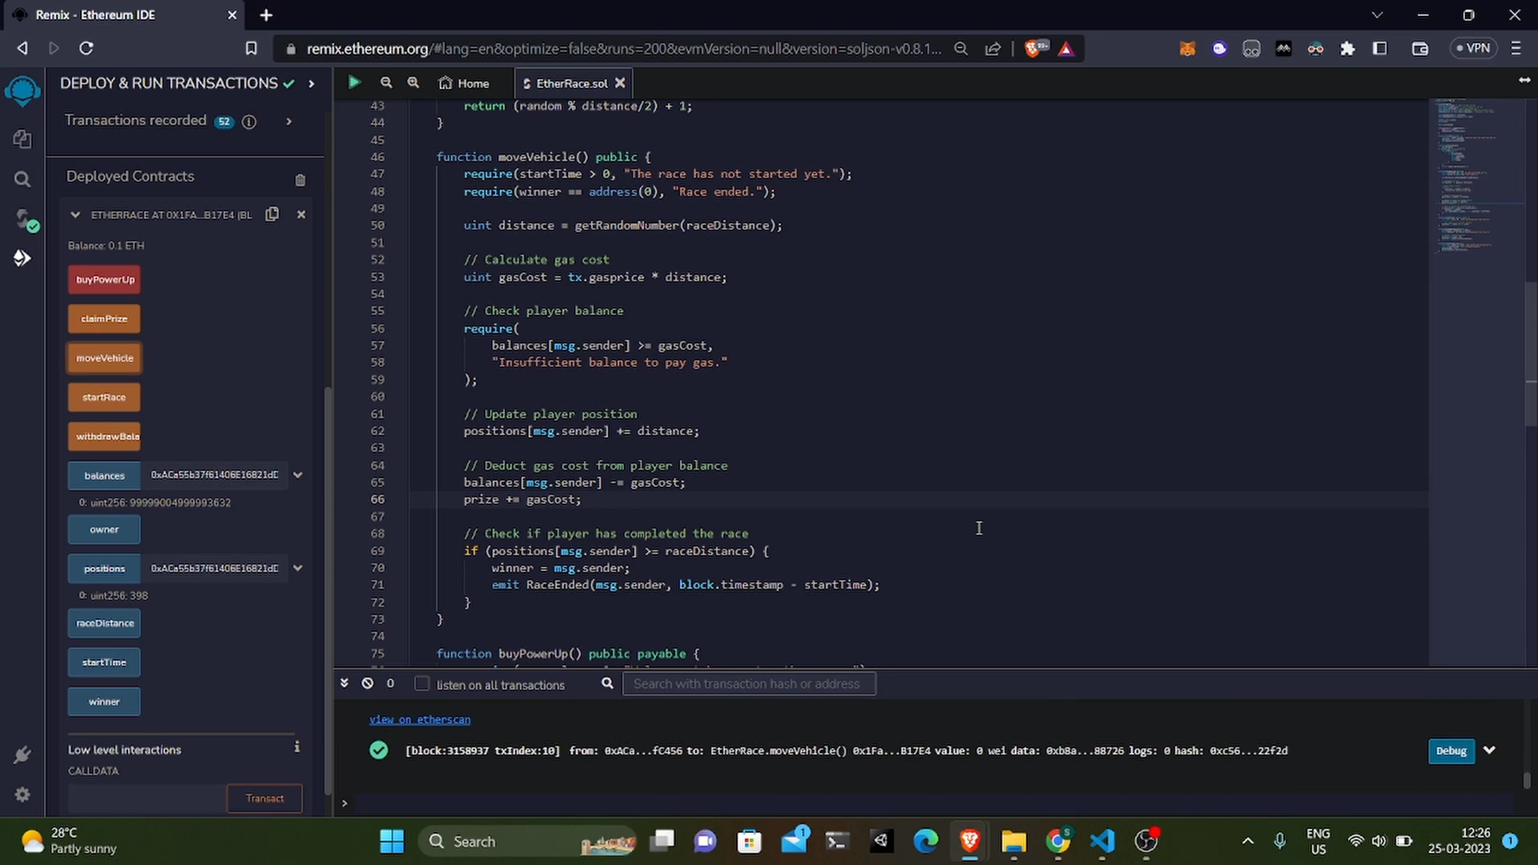Screen dimensions: 1538x865
Task: Switch to the Home tab
Action: point(465,83)
